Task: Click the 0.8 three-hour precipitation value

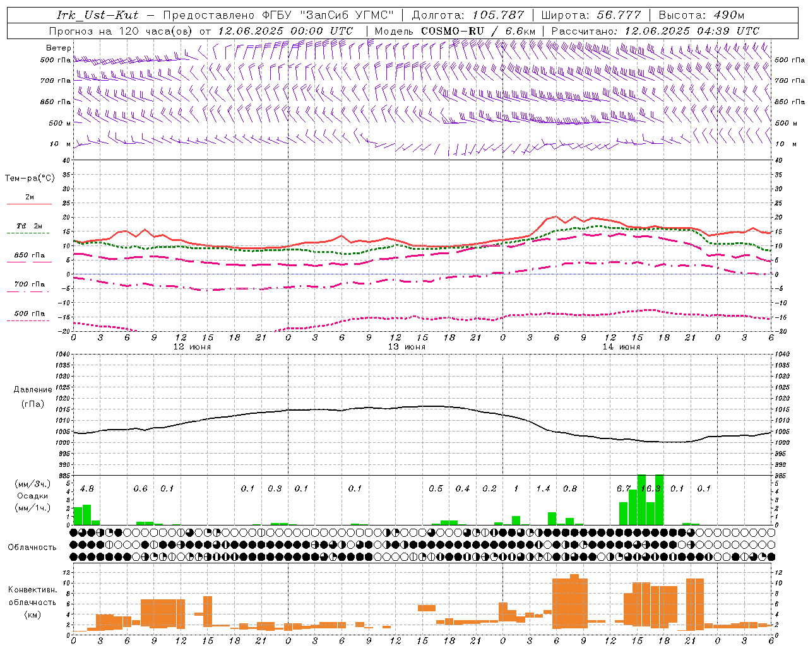Action: pyautogui.click(x=570, y=488)
